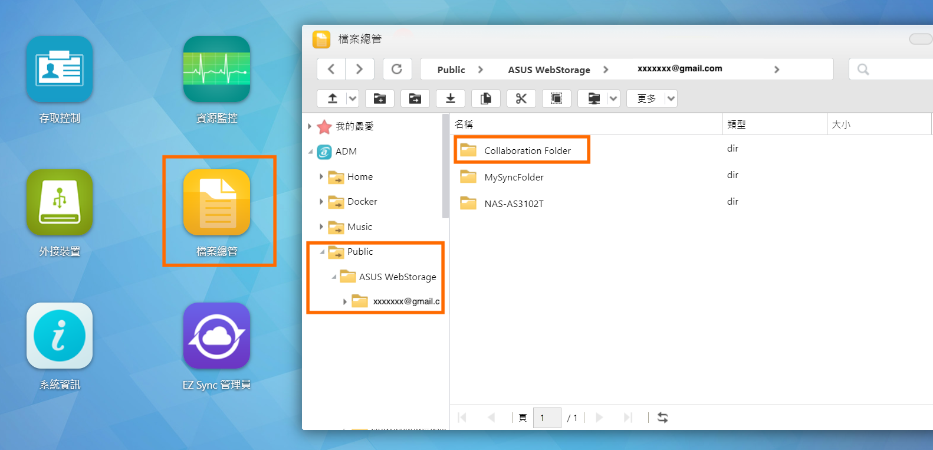This screenshot has width=933, height=450.
Task: Expand the Home folder tree node
Action: (x=321, y=177)
